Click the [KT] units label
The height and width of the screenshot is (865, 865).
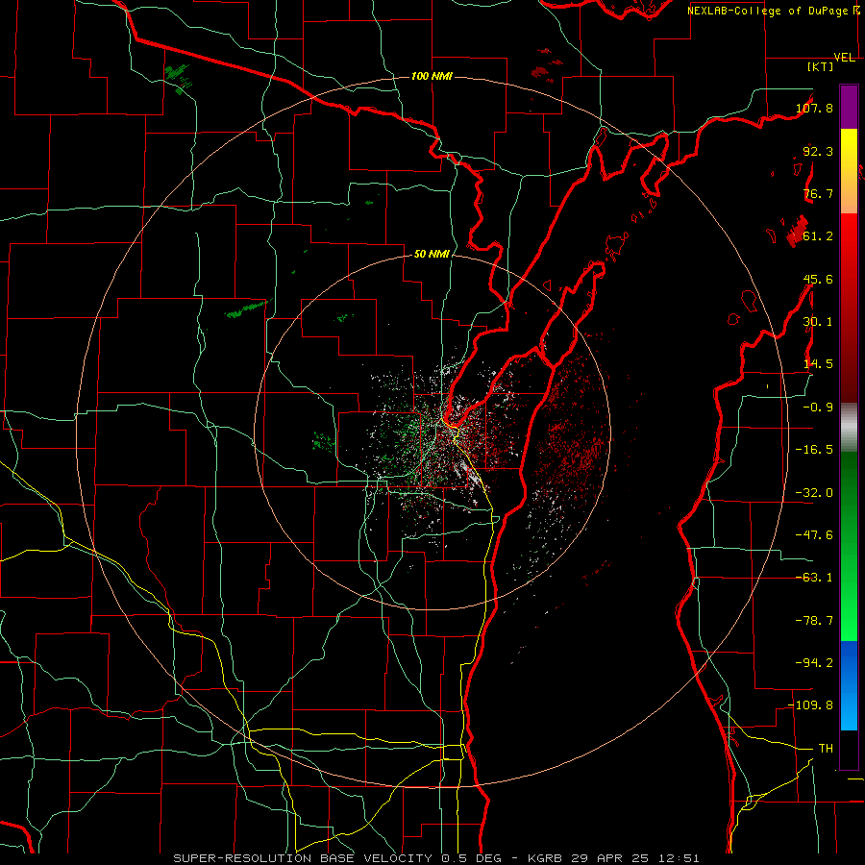[821, 66]
